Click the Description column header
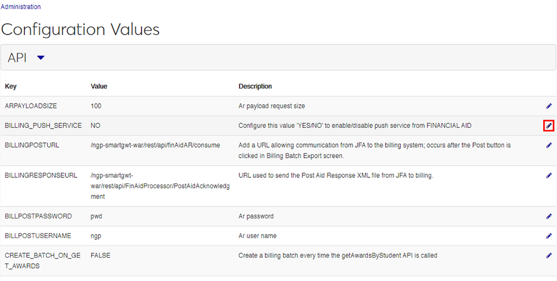Image resolution: width=557 pixels, height=281 pixels. tap(255, 86)
